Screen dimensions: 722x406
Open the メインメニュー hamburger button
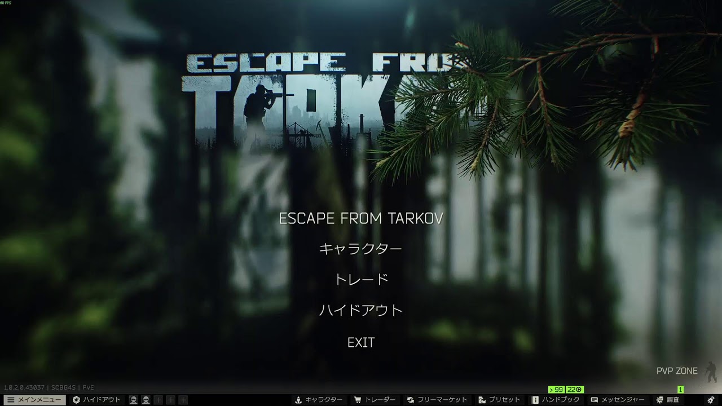pos(34,400)
